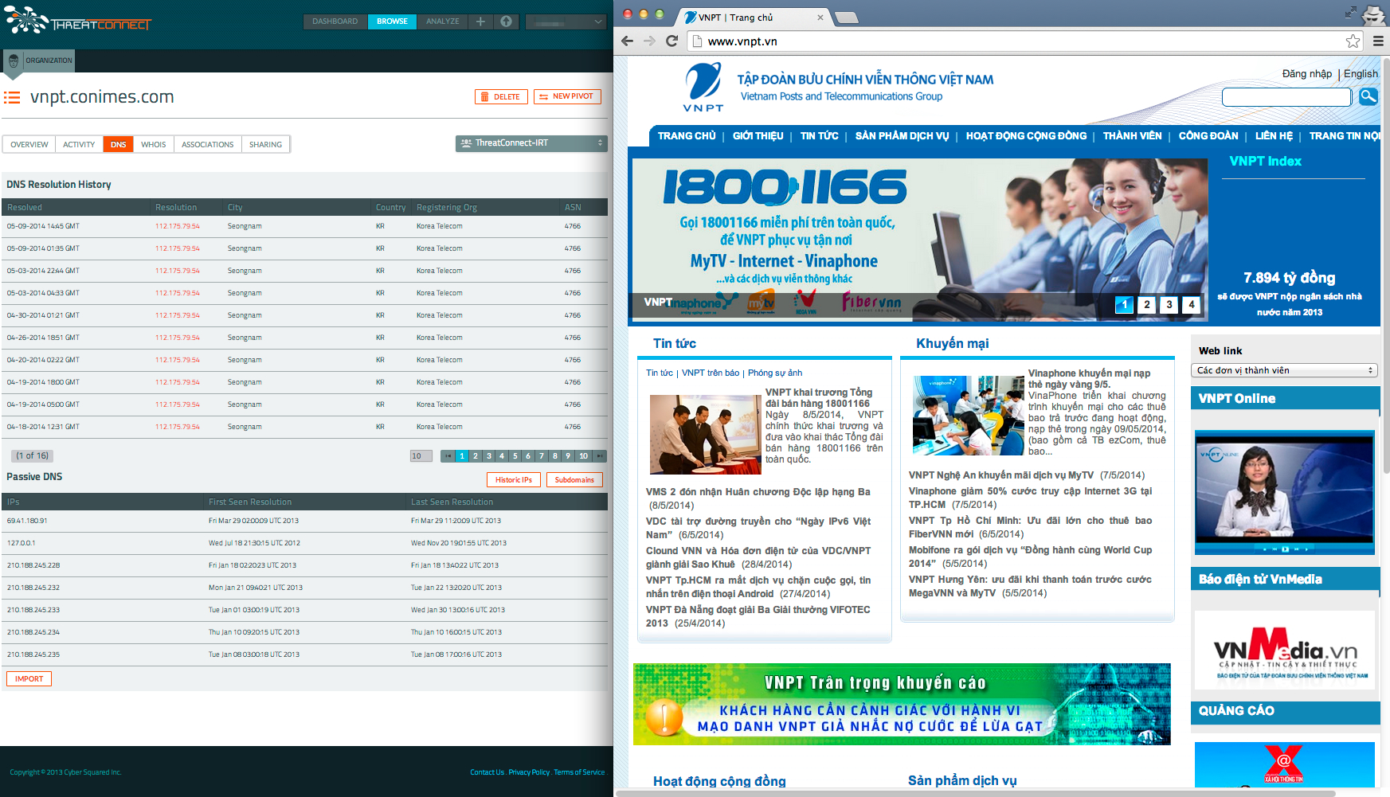Bookmark page using the star icon
The width and height of the screenshot is (1390, 797).
point(1353,41)
